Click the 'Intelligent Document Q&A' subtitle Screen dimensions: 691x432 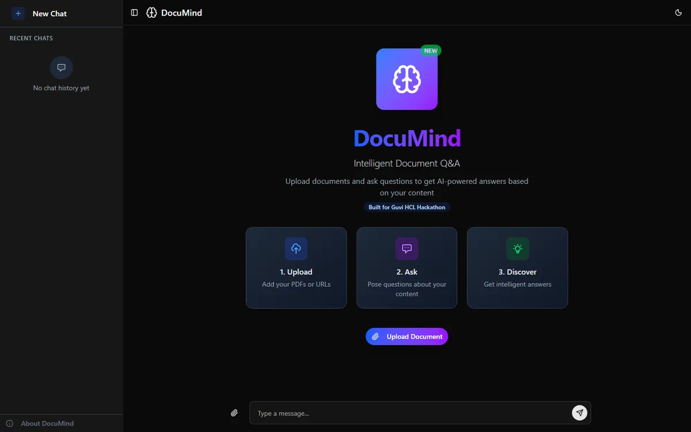(407, 164)
